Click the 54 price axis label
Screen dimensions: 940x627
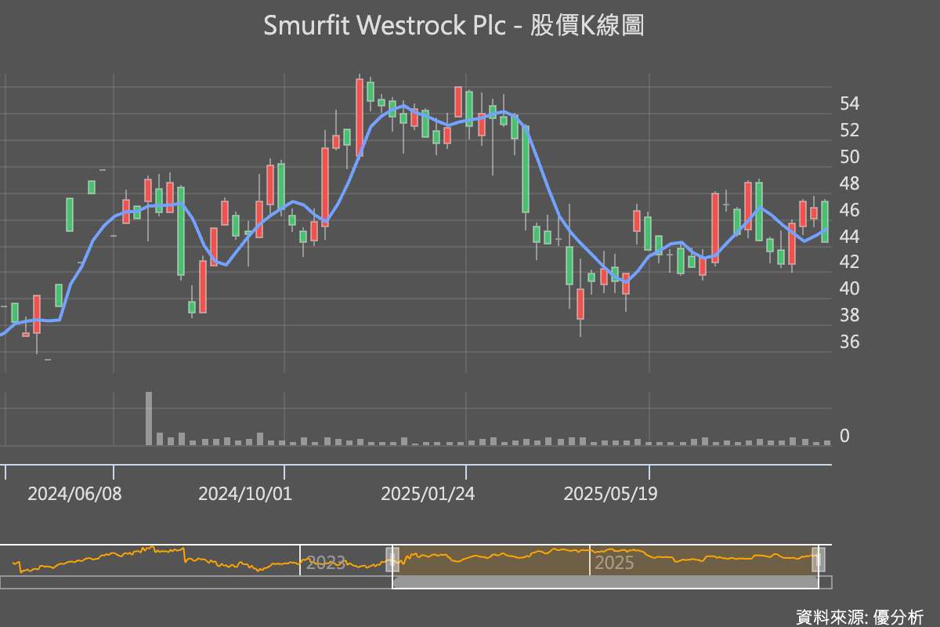(849, 103)
